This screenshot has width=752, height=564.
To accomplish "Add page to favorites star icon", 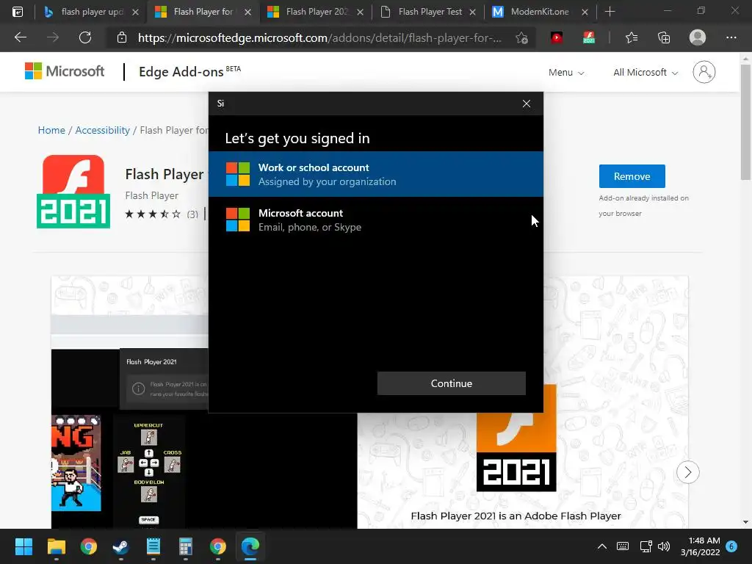I will coord(522,38).
